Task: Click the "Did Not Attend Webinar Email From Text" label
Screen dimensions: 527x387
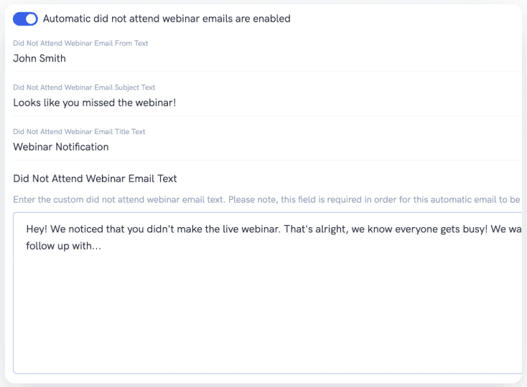Action: [x=80, y=44]
